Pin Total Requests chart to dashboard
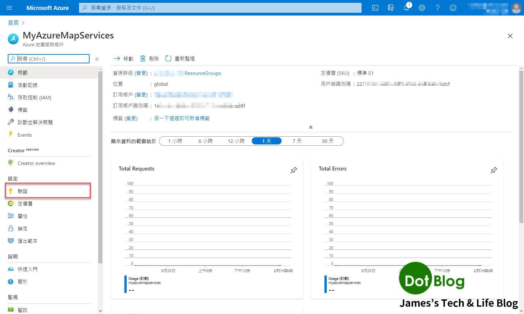Screen dimensions: 524x314 click(293, 170)
